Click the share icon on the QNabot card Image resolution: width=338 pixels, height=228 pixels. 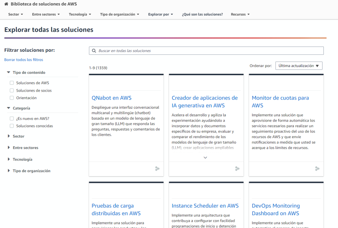click(x=157, y=169)
